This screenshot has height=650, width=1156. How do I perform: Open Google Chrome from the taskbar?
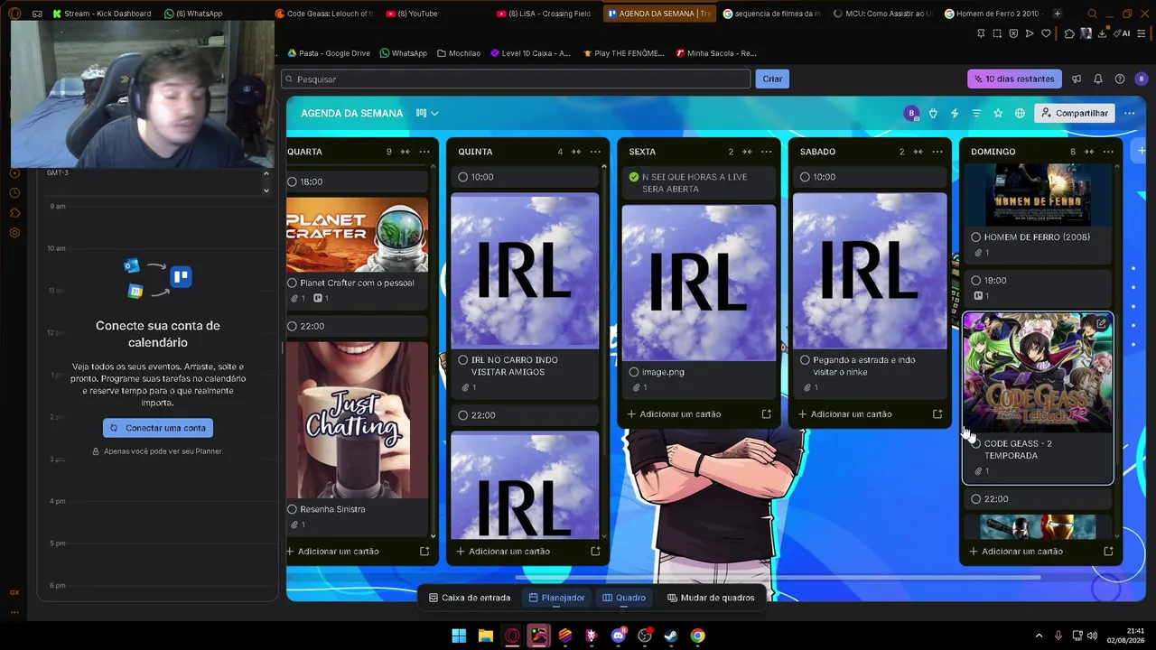coord(697,636)
